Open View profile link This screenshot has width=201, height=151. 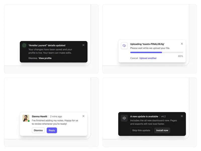click(45, 58)
